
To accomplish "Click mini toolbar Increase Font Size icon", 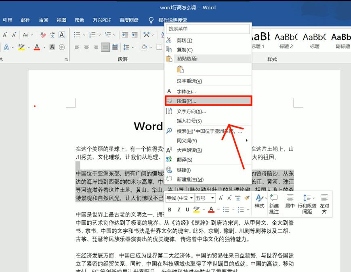I will (221, 198).
